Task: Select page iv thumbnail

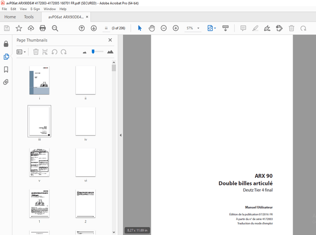Action: coord(86,122)
